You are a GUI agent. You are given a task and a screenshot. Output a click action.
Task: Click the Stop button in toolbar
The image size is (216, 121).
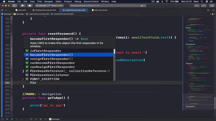[x=30, y=6]
